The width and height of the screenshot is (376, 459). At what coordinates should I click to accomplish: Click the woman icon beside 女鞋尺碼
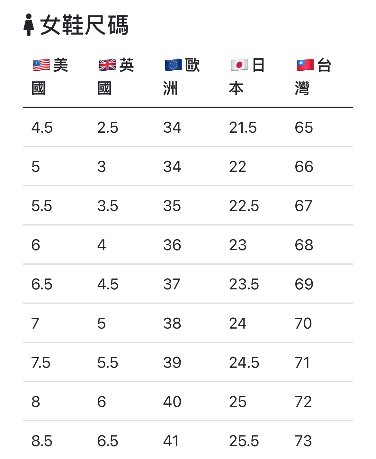click(x=29, y=25)
